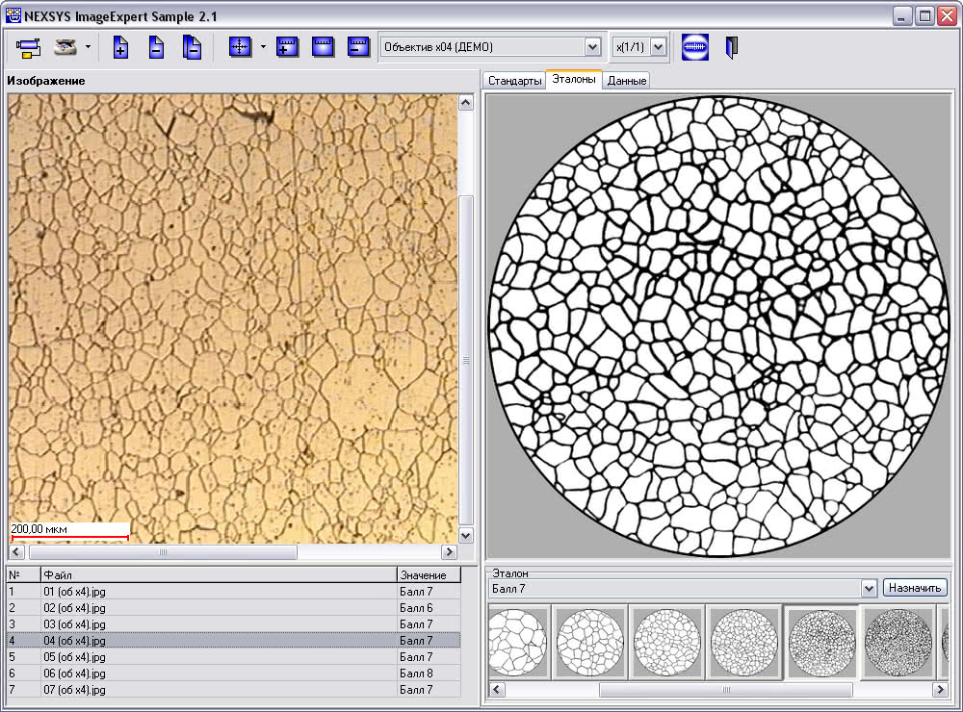Image resolution: width=963 pixels, height=712 pixels.
Task: Click the add file (plus page) icon
Action: tap(121, 47)
